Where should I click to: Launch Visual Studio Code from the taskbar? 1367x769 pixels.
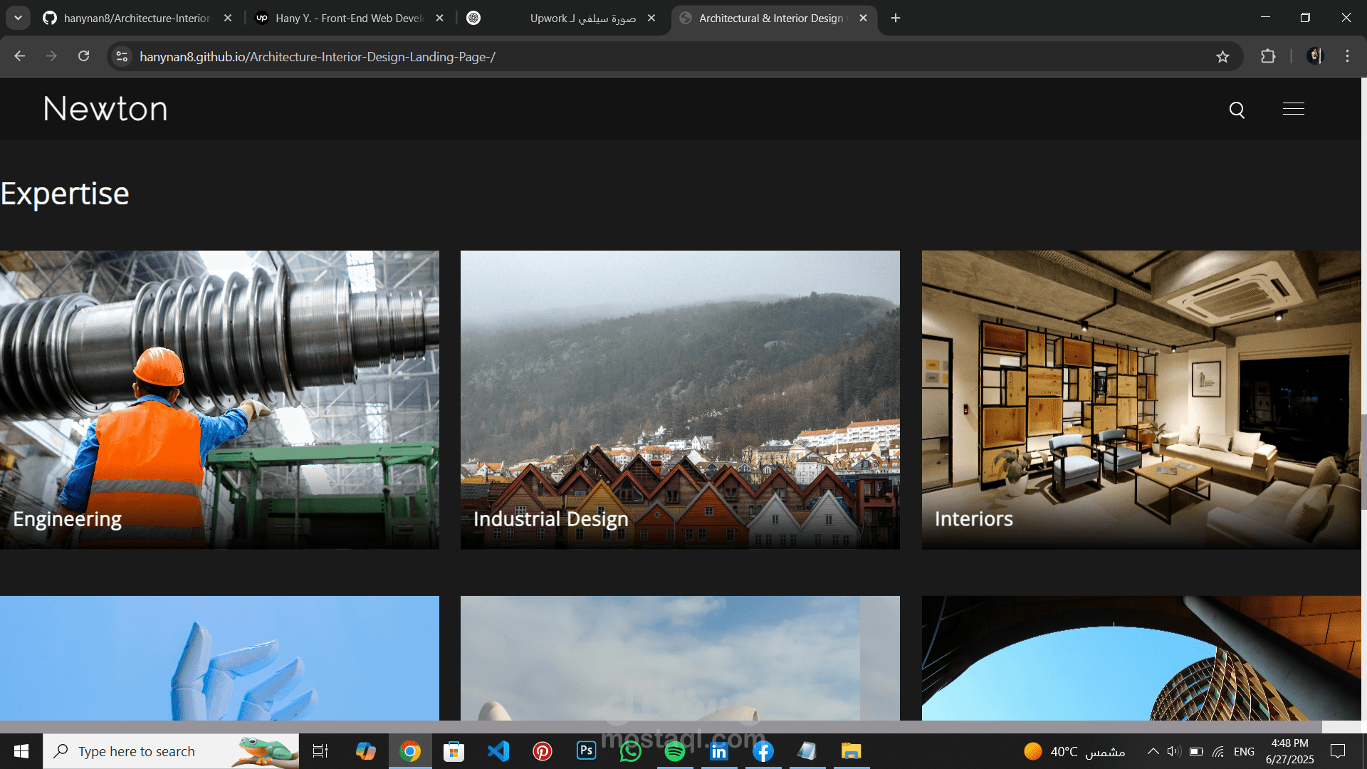point(498,751)
